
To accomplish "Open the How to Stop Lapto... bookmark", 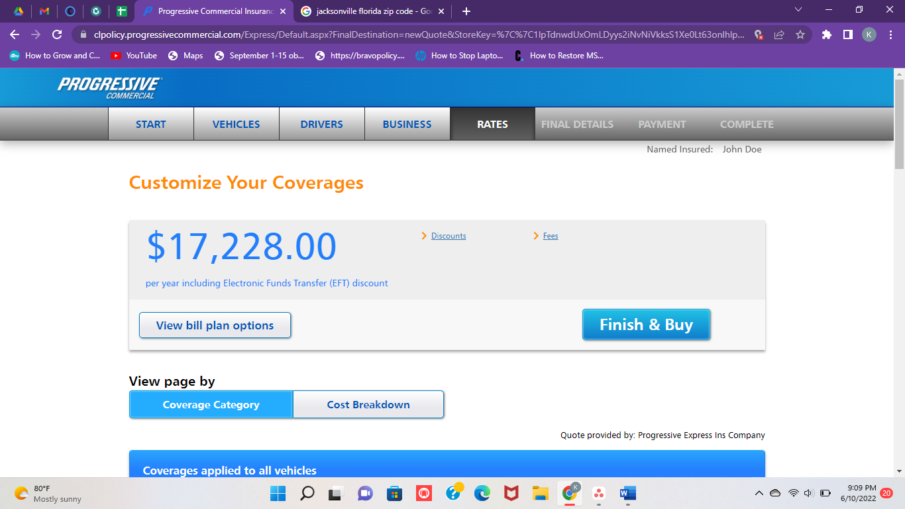I will [x=460, y=56].
